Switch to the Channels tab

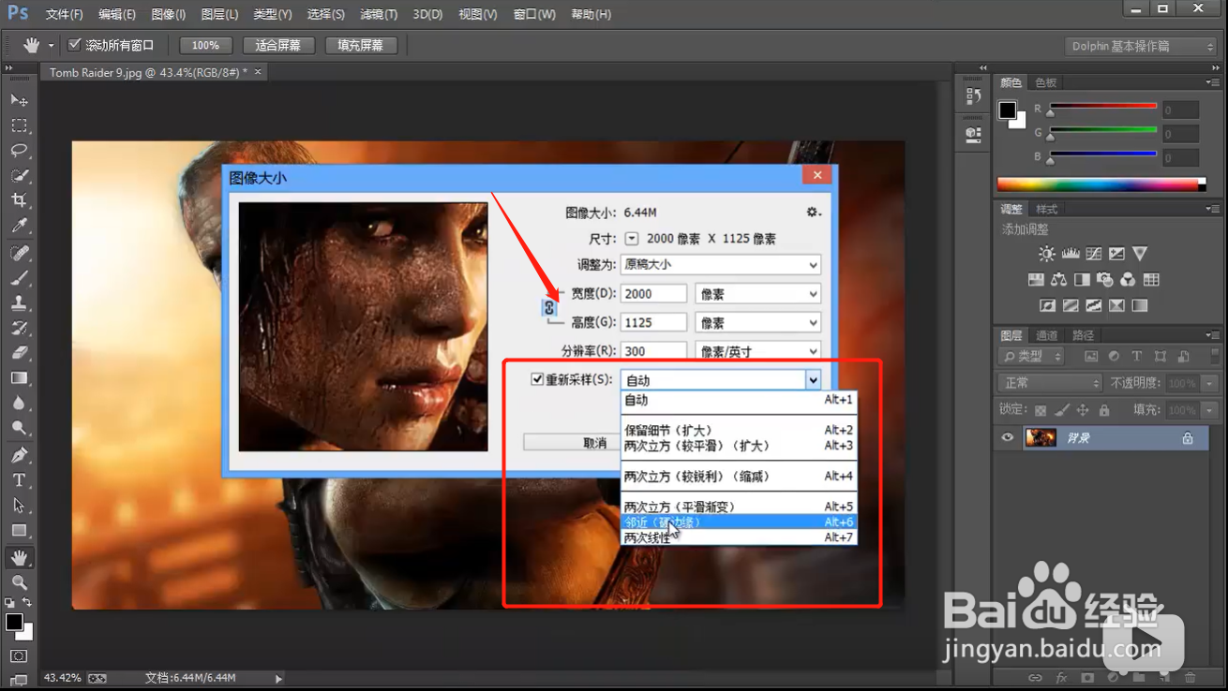pos(1046,335)
